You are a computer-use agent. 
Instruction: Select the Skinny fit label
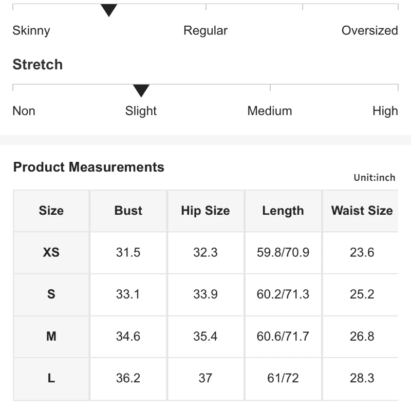click(31, 30)
